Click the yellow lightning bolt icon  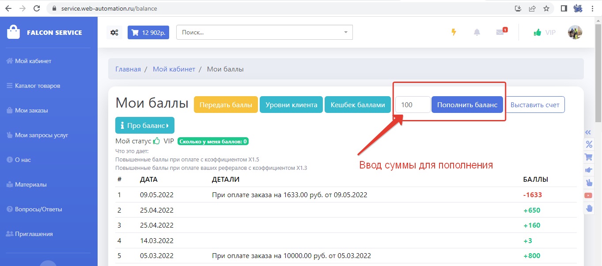point(454,32)
